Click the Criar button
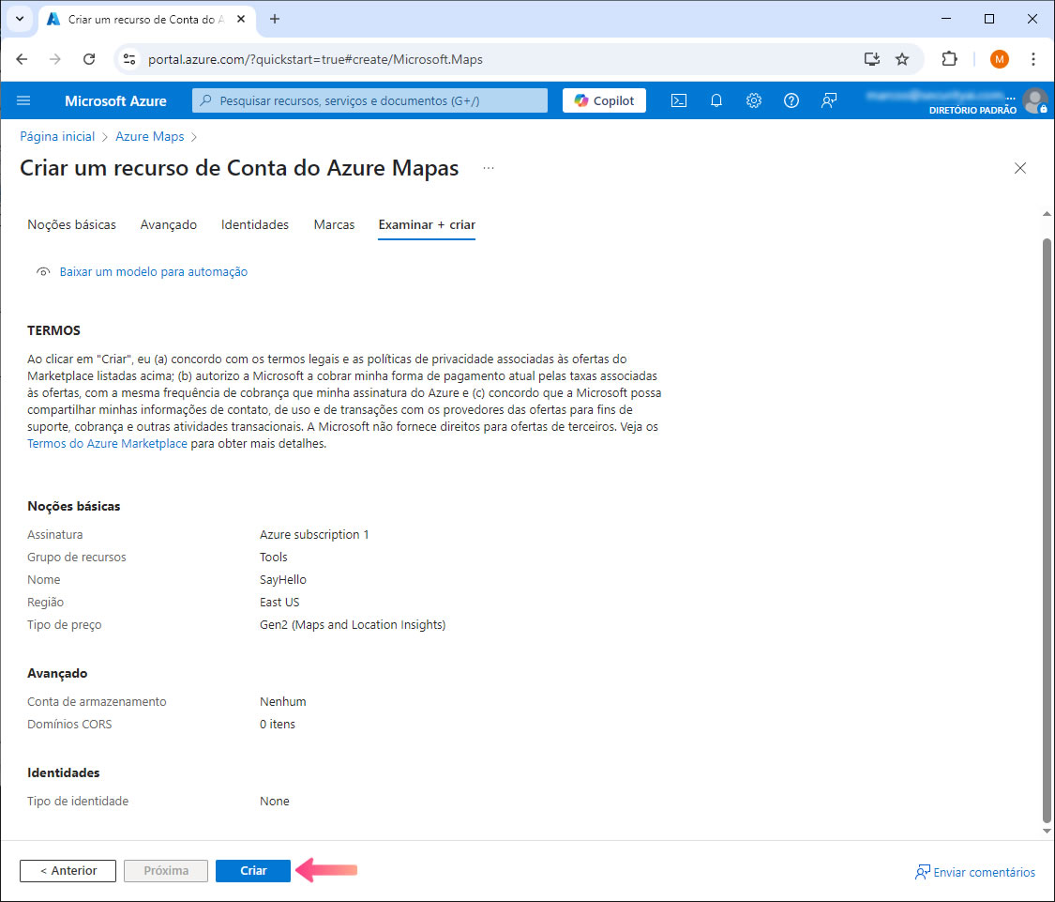This screenshot has height=902, width=1055. click(253, 870)
